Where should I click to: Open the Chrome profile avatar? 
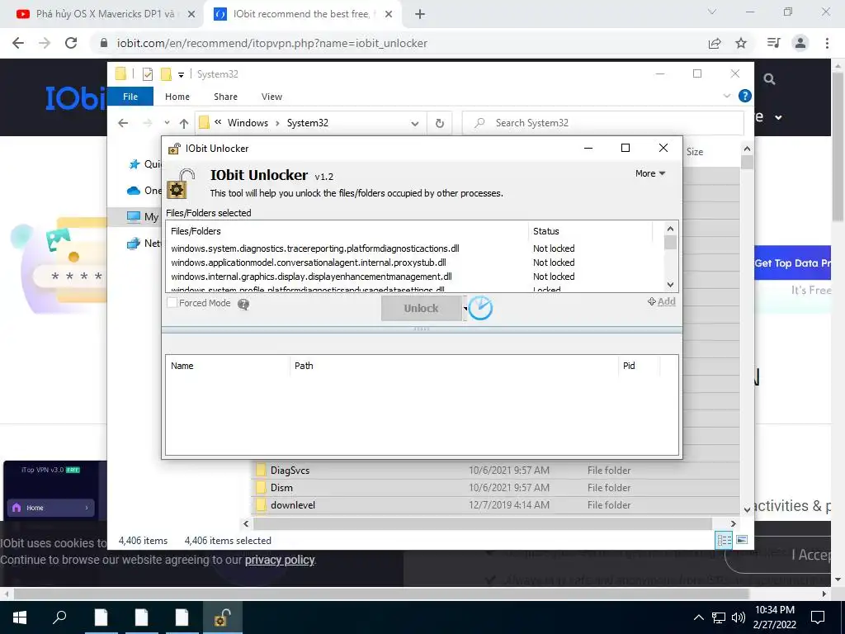coord(800,43)
